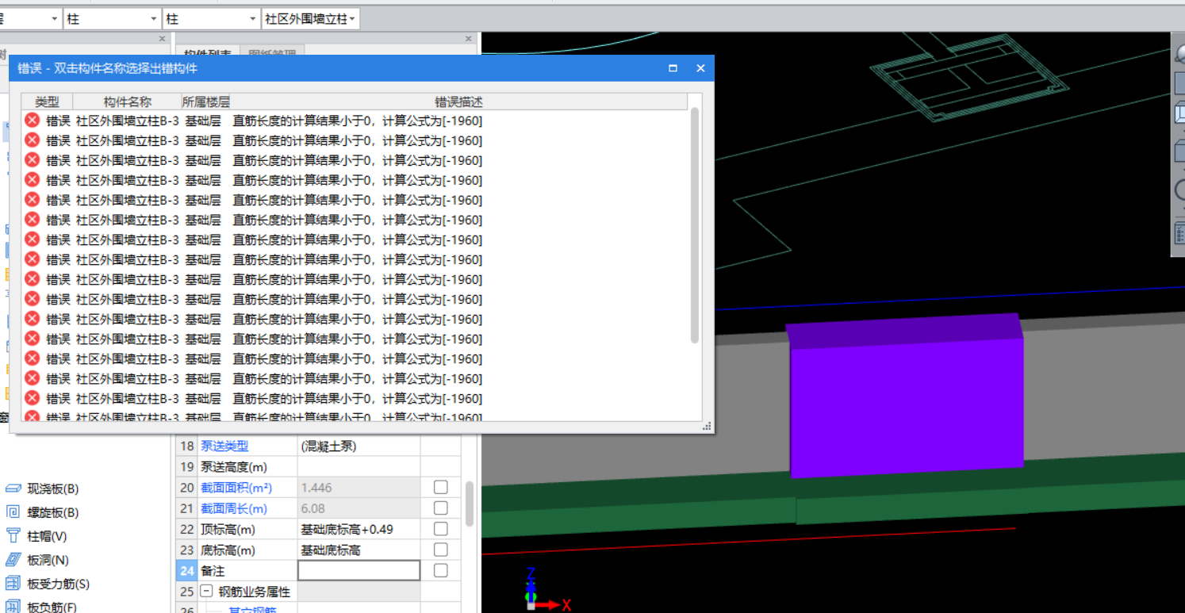The height and width of the screenshot is (613, 1185).
Task: Select the 柱帽(V) component icon
Action: pyautogui.click(x=13, y=536)
